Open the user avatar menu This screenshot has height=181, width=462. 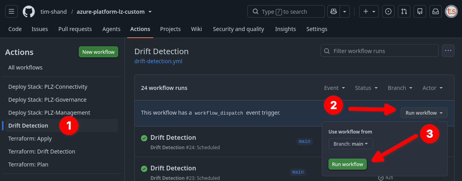point(451,11)
